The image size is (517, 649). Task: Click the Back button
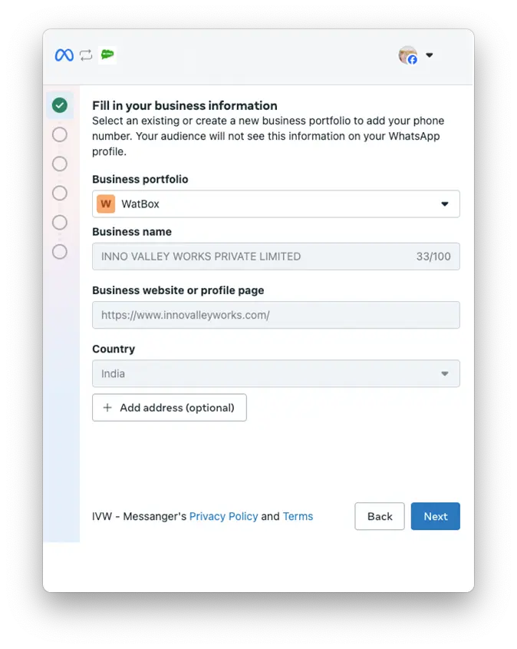pos(379,516)
